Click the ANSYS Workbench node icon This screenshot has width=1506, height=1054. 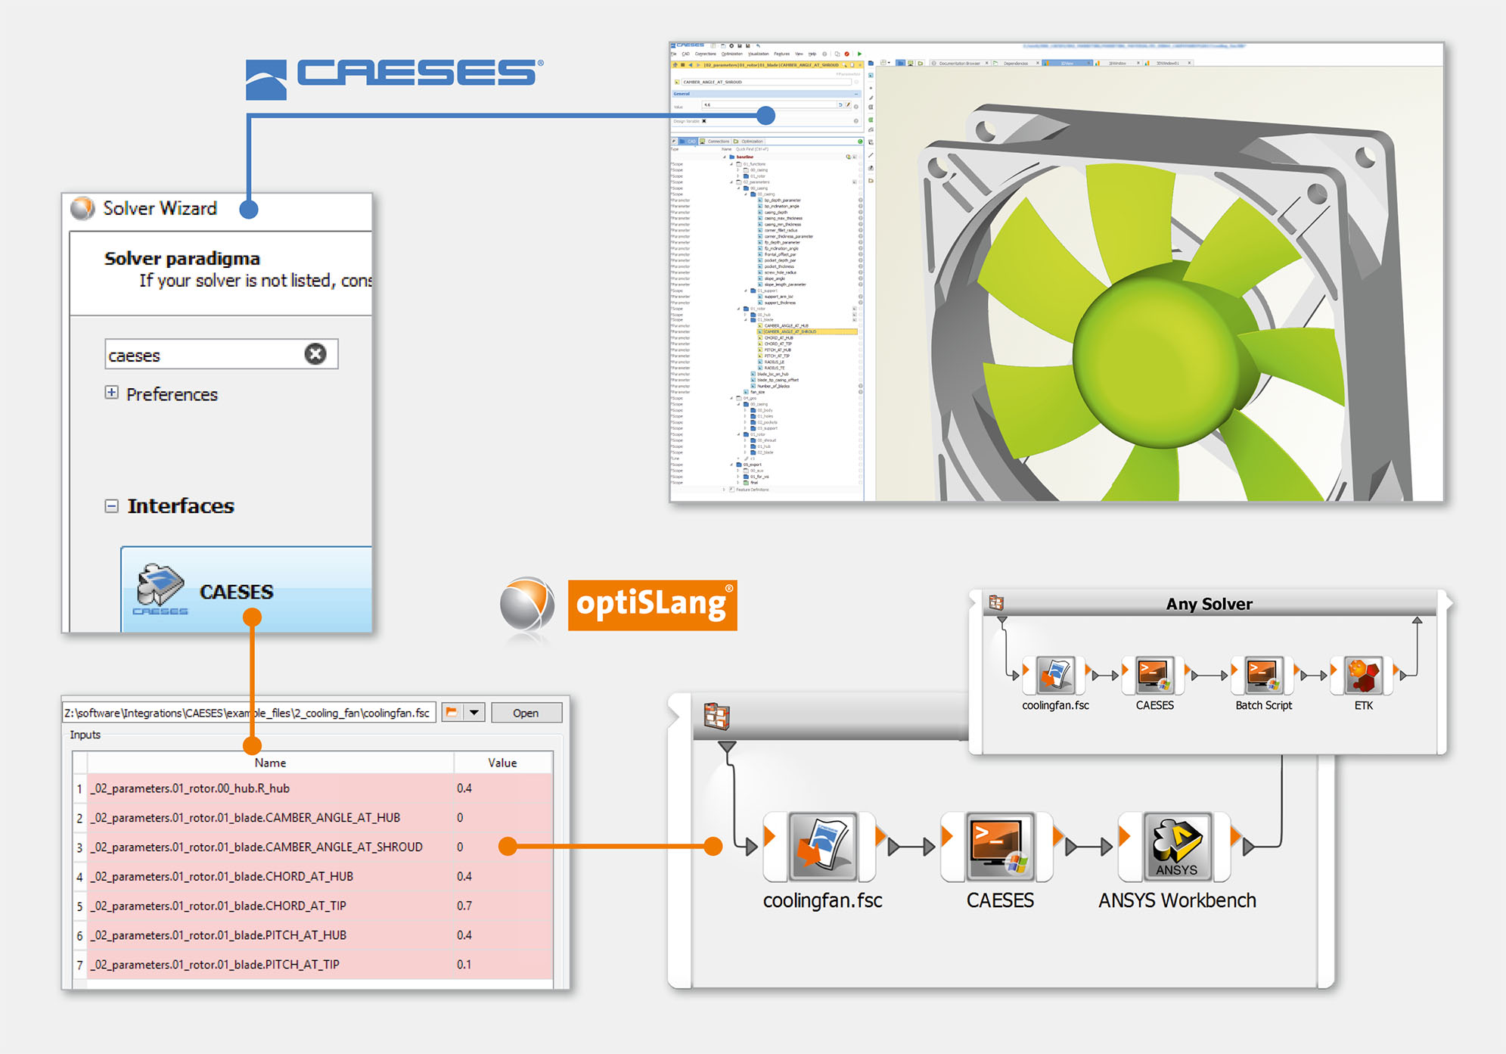1177,847
